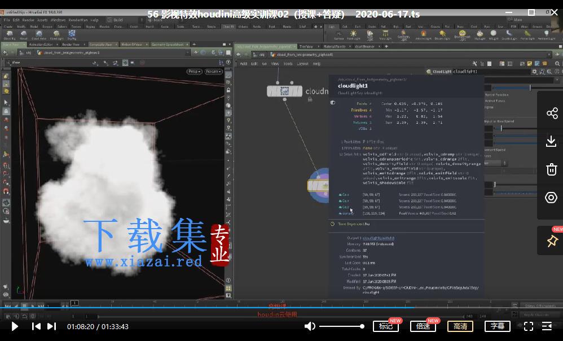Open the Persp viewport dropdown
Screen dimensions: 563x341
[194, 72]
